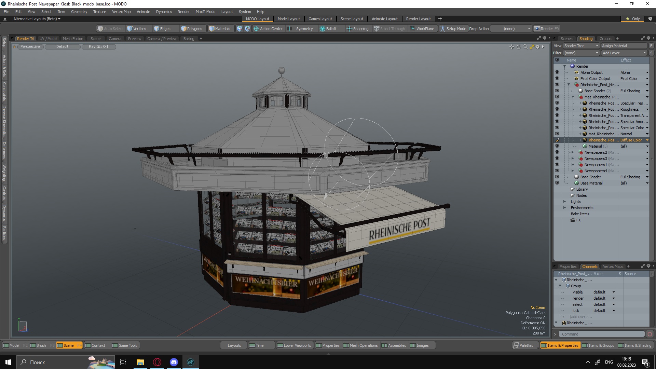This screenshot has width=656, height=369.
Task: Switch to the Properties tab
Action: click(568, 266)
